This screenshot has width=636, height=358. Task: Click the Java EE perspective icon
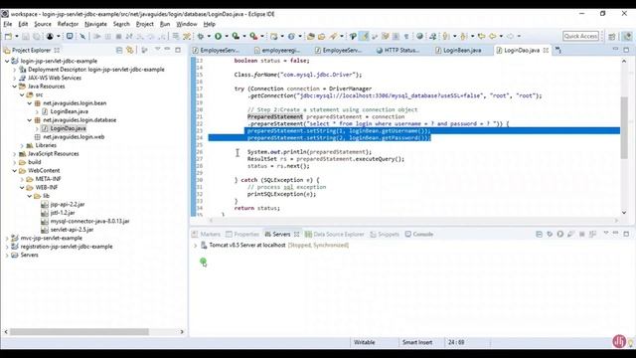coord(627,36)
